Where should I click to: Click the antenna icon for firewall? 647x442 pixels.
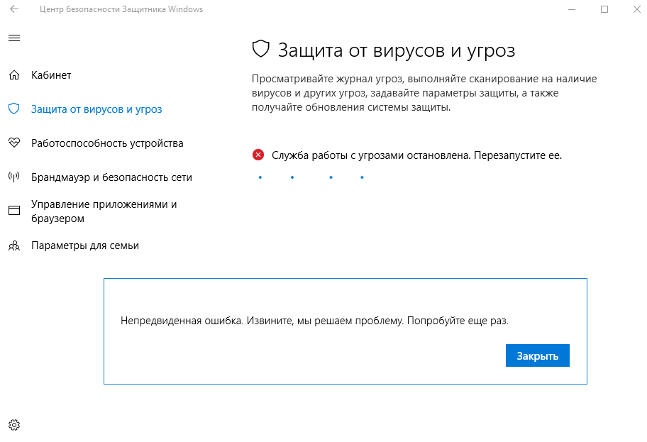coord(14,177)
